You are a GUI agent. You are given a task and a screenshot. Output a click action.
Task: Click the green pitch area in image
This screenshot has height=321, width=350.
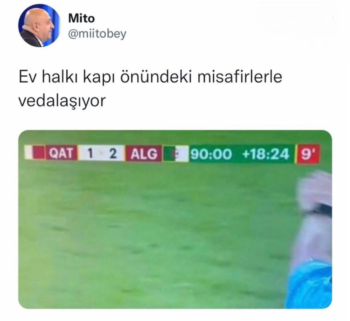coord(152,234)
